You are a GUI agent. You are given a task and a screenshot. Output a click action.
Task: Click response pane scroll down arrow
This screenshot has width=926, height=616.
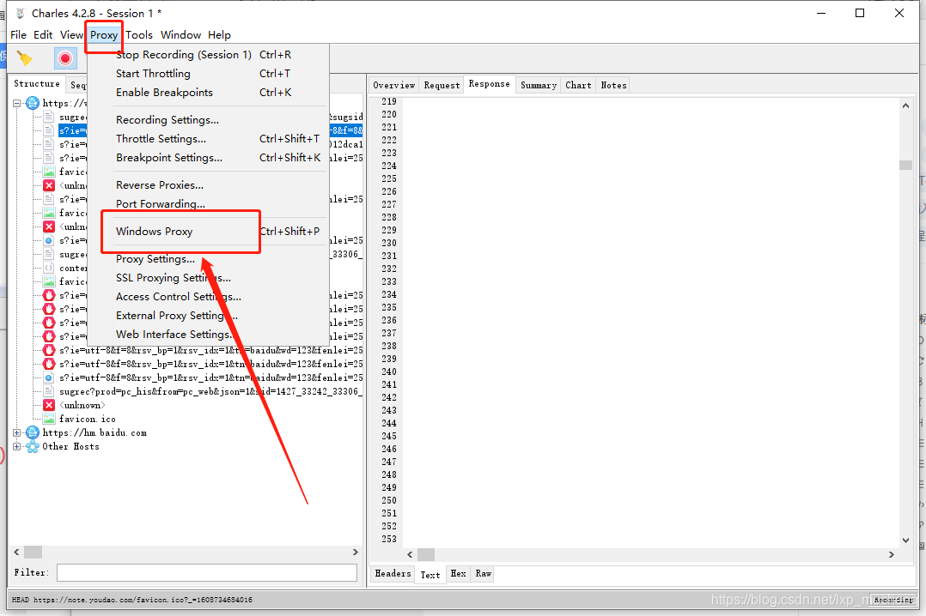pos(905,540)
